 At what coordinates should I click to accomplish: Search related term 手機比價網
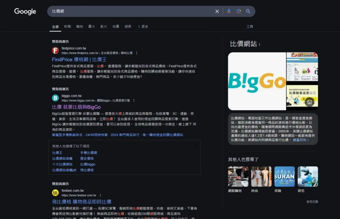click(89, 153)
